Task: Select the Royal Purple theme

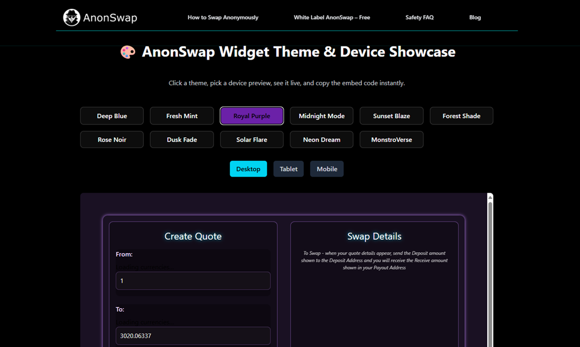Action: [252, 116]
